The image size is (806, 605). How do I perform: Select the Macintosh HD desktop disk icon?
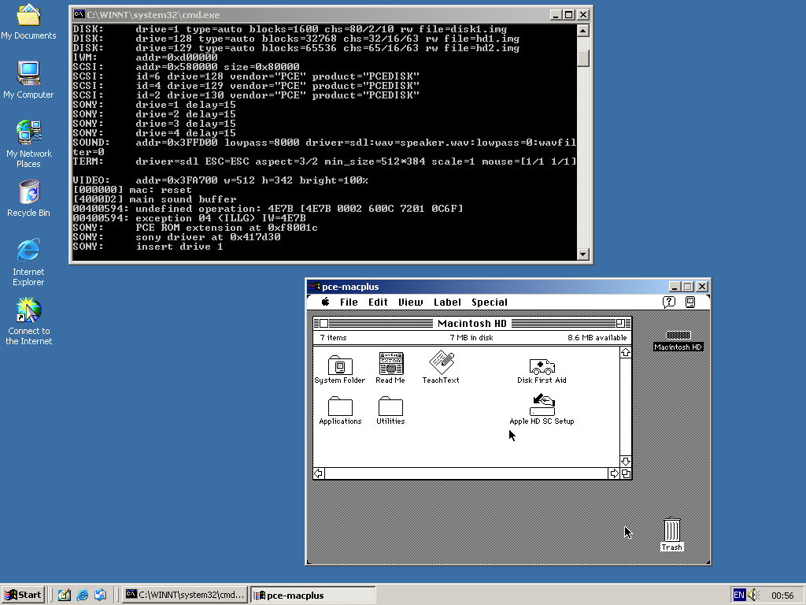tap(678, 336)
